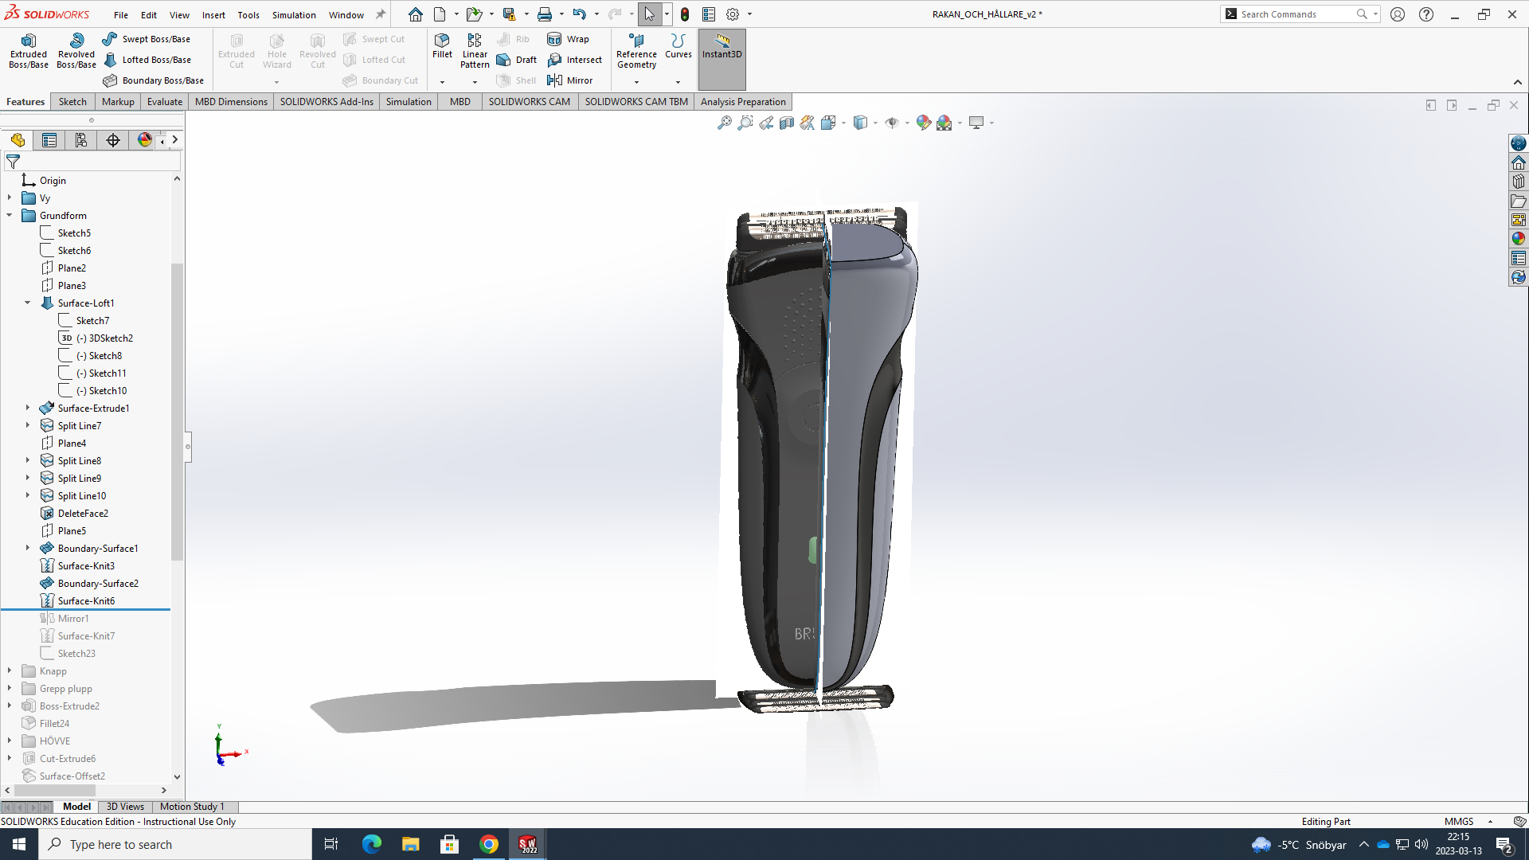Click the Extruded Boss/Base icon
The width and height of the screenshot is (1529, 860).
pos(29,41)
